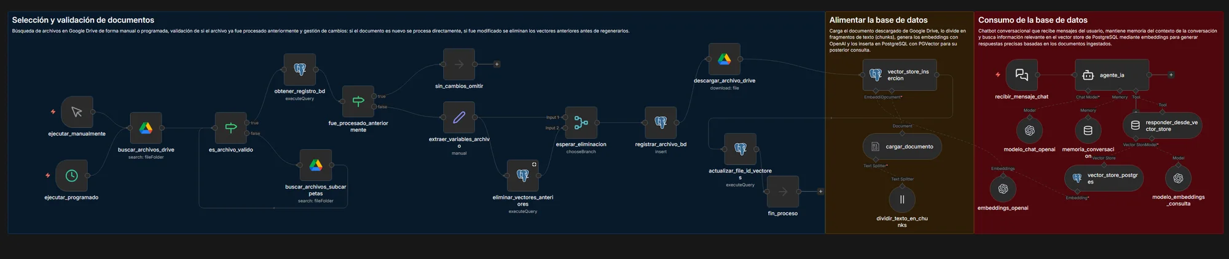
Task: Open the recibir_mensaje_chat trigger node
Action: pyautogui.click(x=1022, y=75)
